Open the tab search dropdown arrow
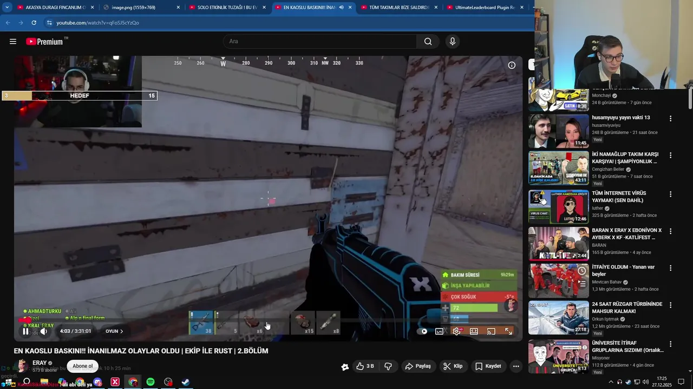The width and height of the screenshot is (693, 389). [x=7, y=8]
